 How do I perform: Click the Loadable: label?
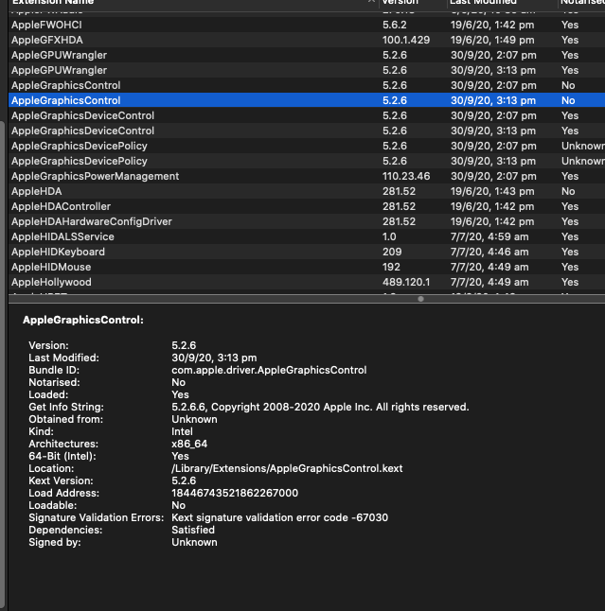[53, 505]
